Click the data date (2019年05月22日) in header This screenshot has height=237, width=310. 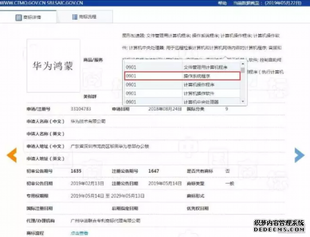[x=283, y=3]
